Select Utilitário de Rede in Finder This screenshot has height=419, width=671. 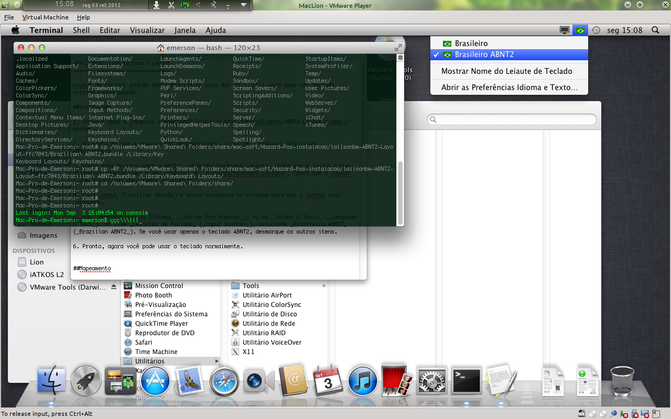click(x=268, y=323)
